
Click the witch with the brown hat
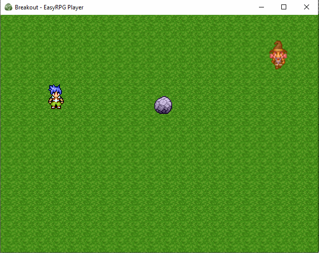tap(278, 55)
